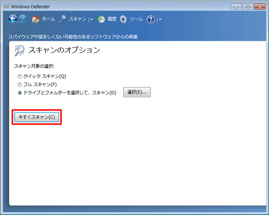Viewport: 269px width, 215px height.
Task: Close the Windows Defender window
Action: click(x=260, y=7)
